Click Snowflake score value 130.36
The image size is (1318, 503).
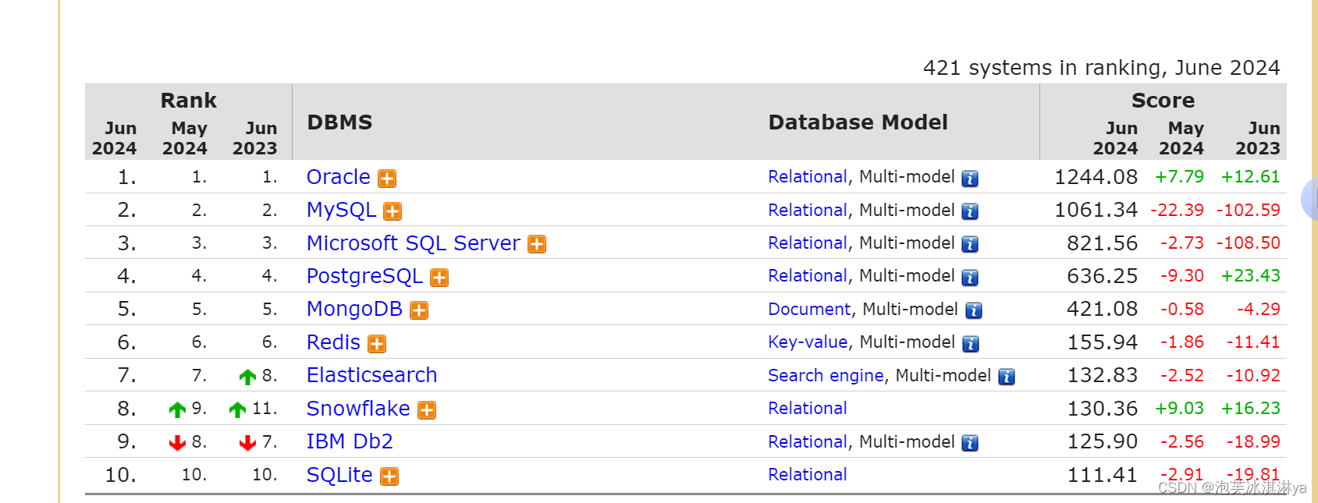pyautogui.click(x=1102, y=409)
